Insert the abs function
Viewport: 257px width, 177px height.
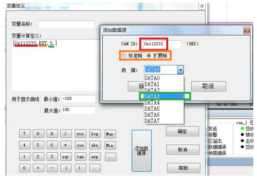(95, 145)
